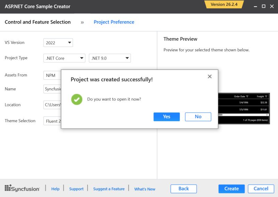Click the Location path input field
278x197 pixels.
(x=52, y=105)
